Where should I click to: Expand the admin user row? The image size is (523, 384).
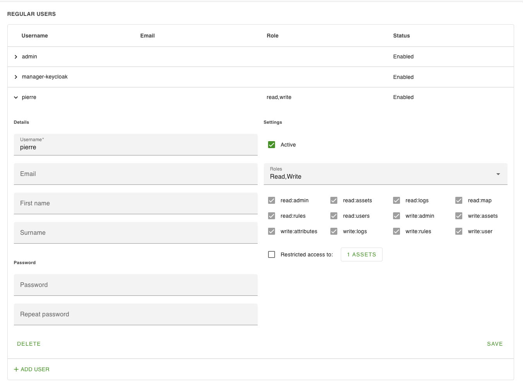click(x=16, y=56)
